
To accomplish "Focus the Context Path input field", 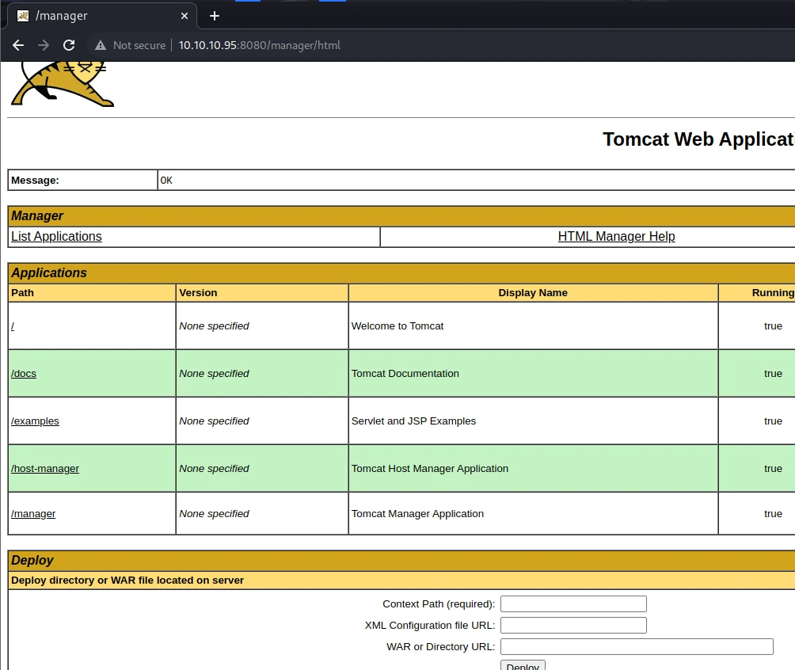I will [x=573, y=604].
